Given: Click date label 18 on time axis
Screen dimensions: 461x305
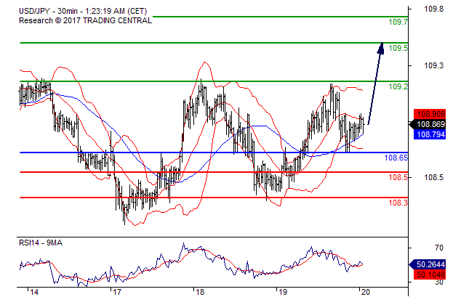Looking at the screenshot, I should (x=200, y=293).
